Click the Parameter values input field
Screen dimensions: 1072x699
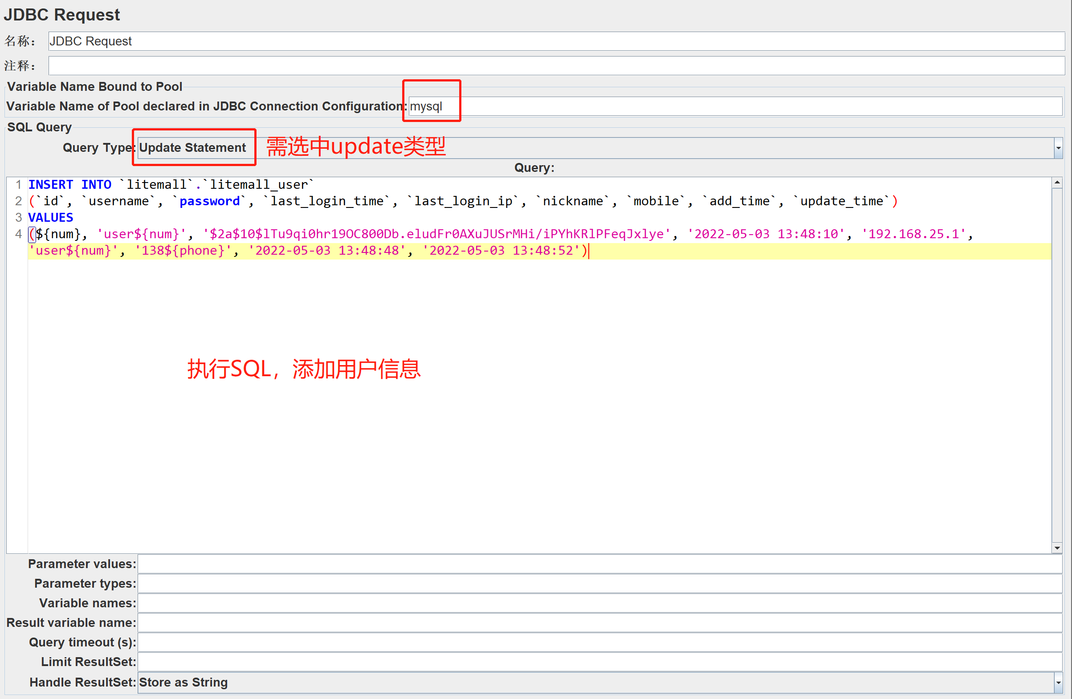click(x=599, y=564)
